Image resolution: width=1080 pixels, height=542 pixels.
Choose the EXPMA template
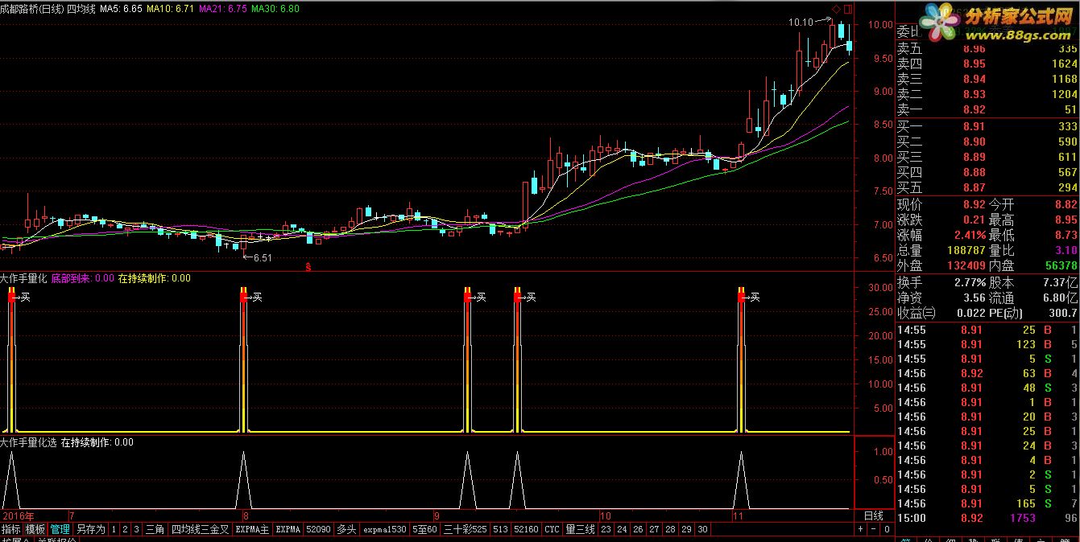click(288, 530)
